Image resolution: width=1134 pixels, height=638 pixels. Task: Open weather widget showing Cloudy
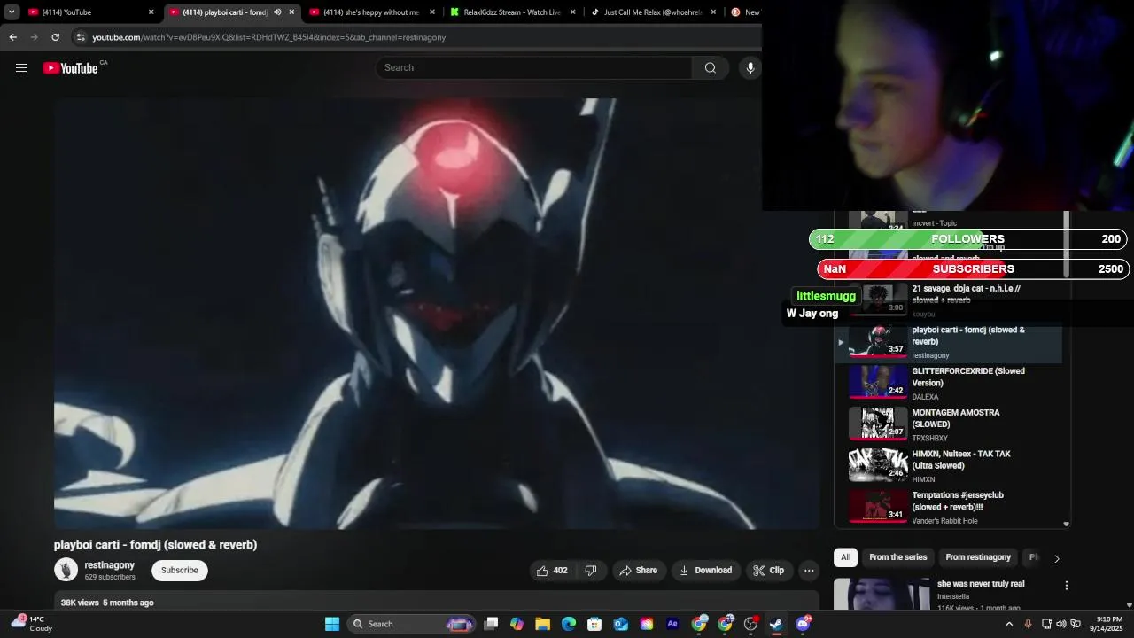[x=32, y=624]
